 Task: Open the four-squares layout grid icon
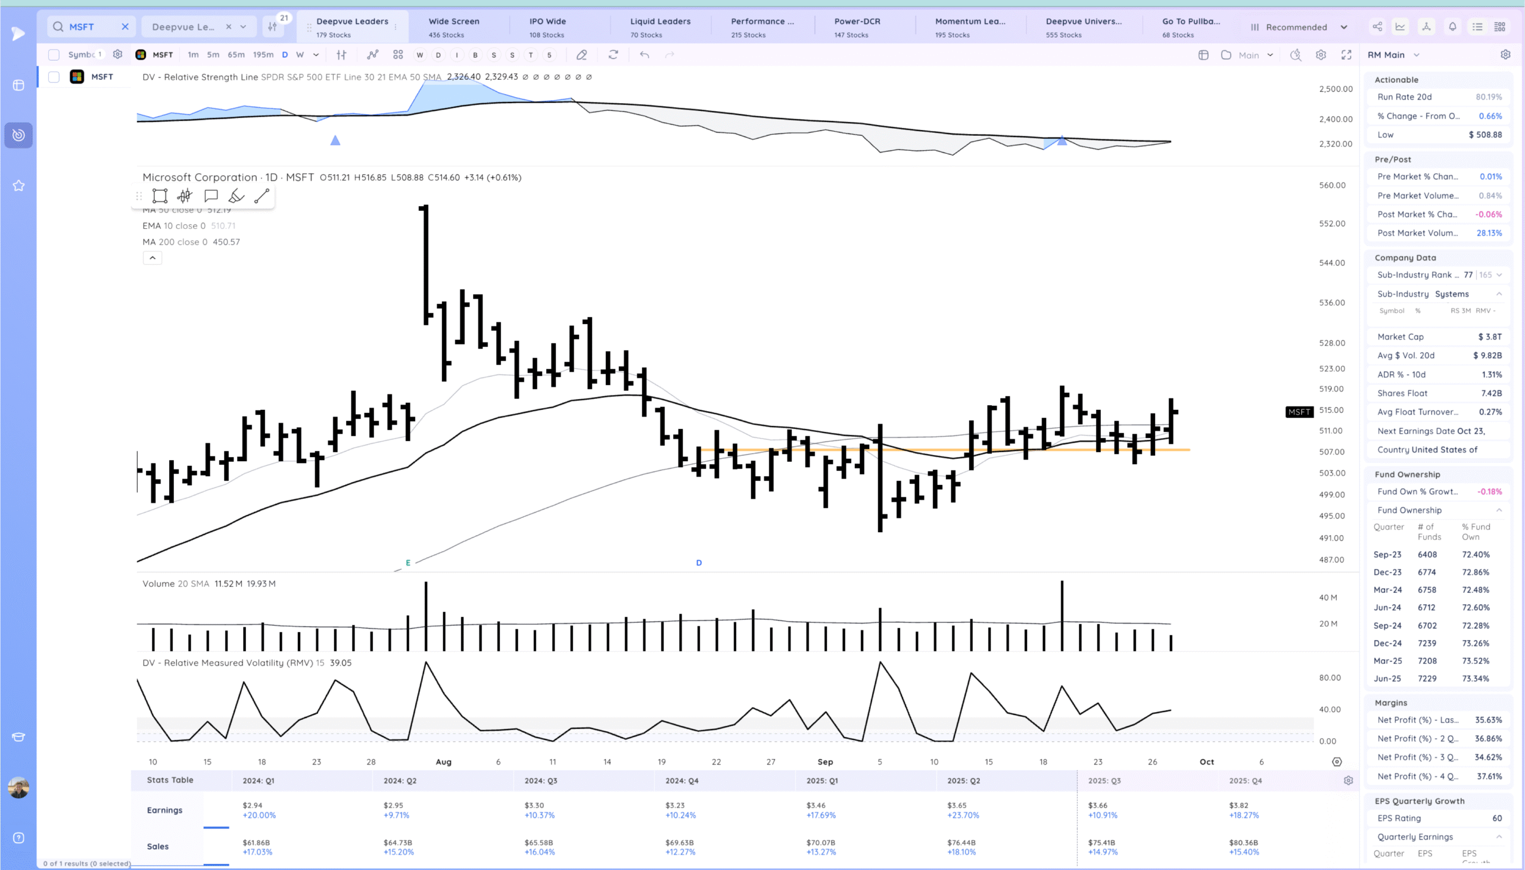(x=398, y=55)
